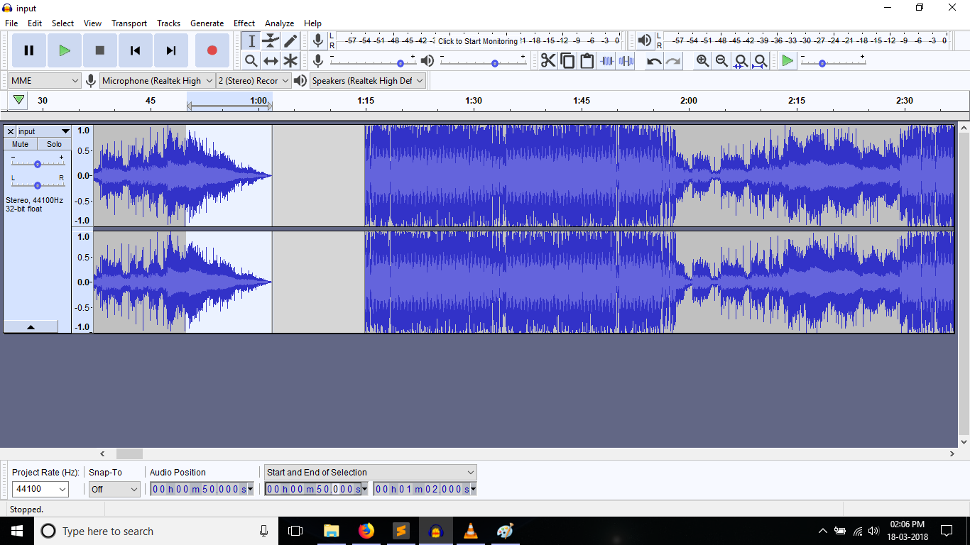Solo the input track
970x545 pixels.
coord(54,144)
